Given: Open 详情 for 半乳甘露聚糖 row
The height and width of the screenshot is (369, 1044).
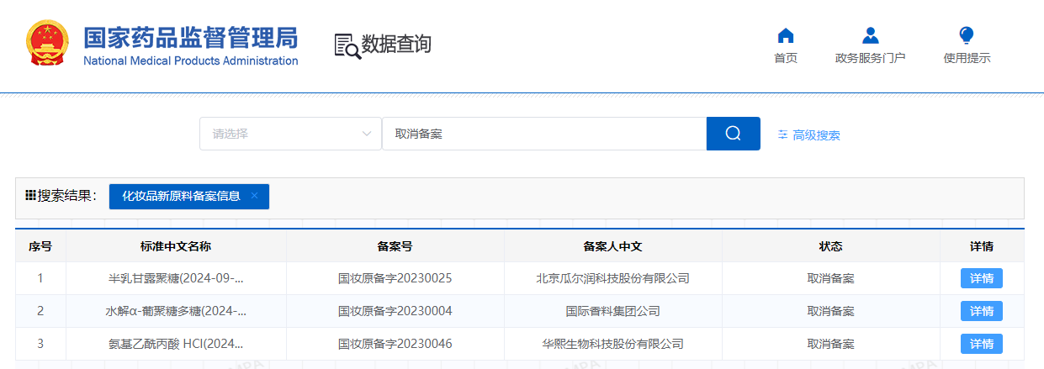Looking at the screenshot, I should point(981,278).
